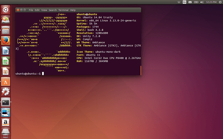Minimize the terminal window
This screenshot has height=139, width=223.
click(21, 10)
